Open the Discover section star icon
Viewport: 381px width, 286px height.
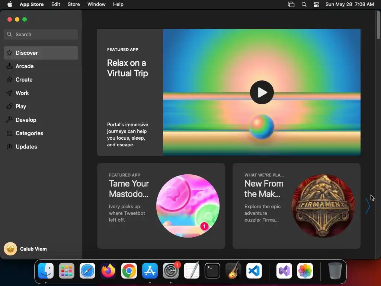click(x=9, y=53)
